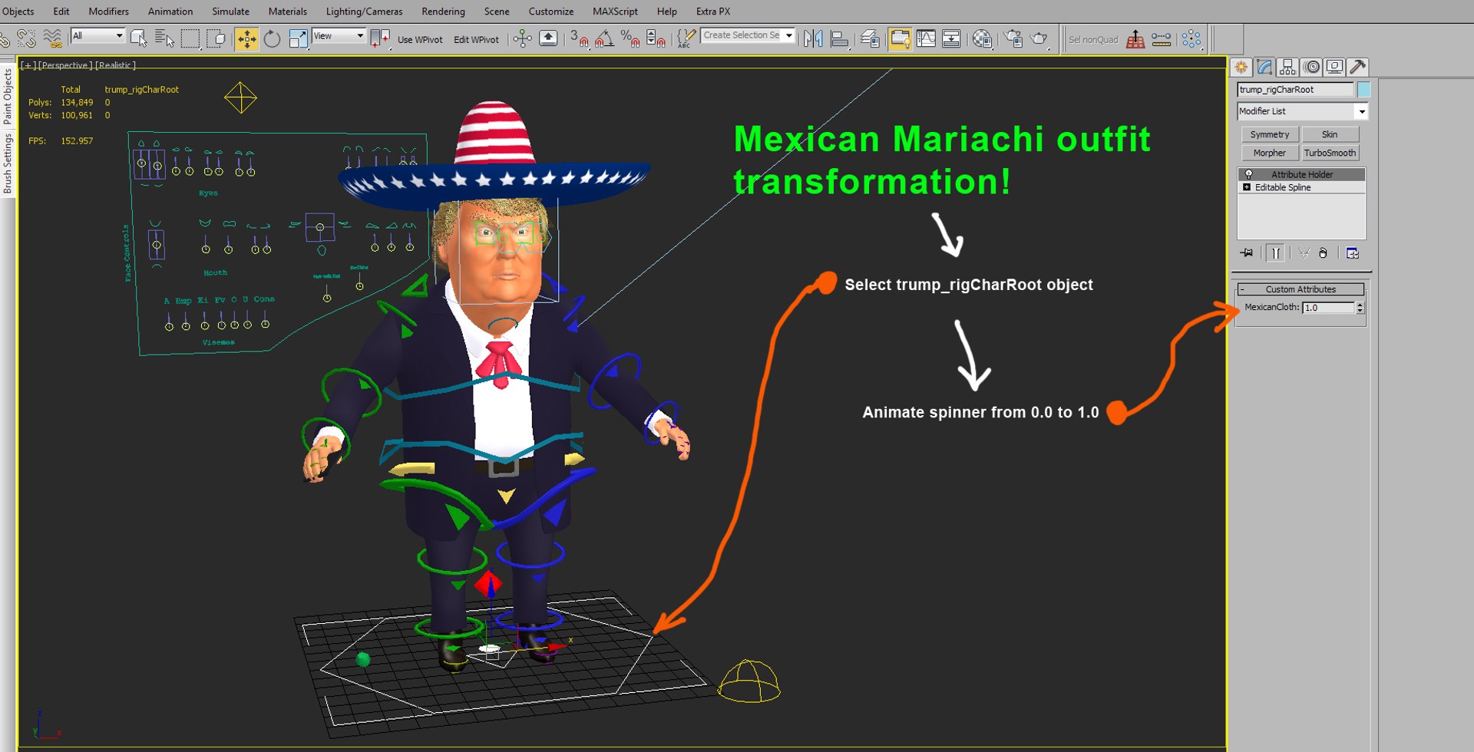Click the Bind to Space Warp icon
1474x752 pixels.
pyautogui.click(x=52, y=38)
